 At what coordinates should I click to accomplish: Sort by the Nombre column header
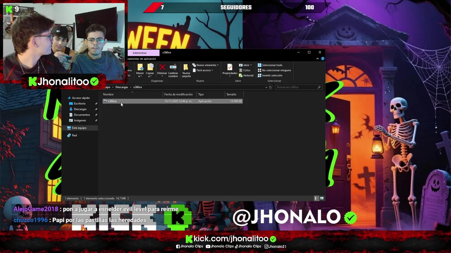pyautogui.click(x=132, y=94)
